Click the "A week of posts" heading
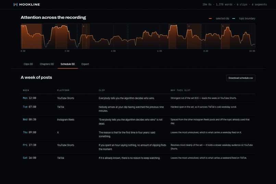The height and width of the screenshot is (184, 276). (x=36, y=77)
